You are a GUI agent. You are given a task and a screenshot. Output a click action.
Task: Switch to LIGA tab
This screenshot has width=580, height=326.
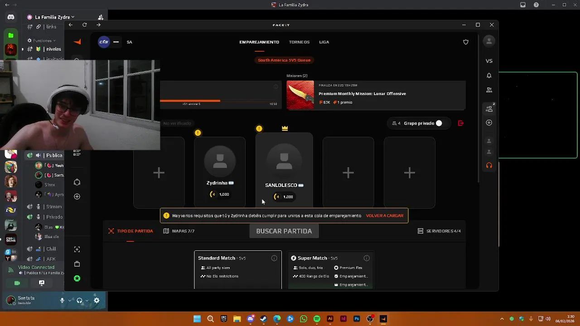coord(324,42)
